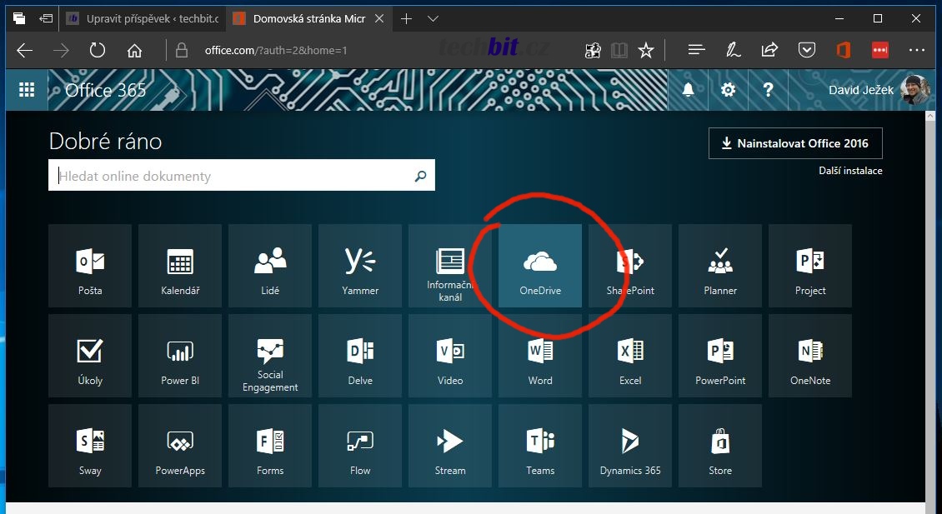Open the OneDrive app tile
The image size is (942, 514).
(x=540, y=266)
